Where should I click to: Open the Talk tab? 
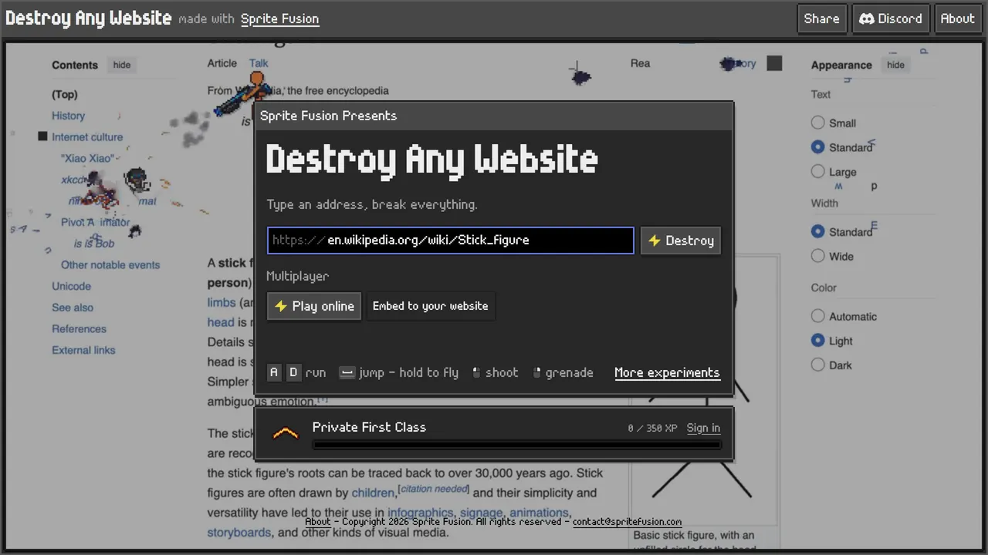pos(259,63)
